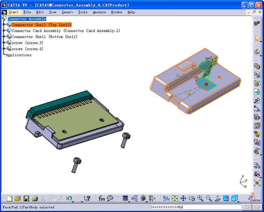Open the Design Table icon dropdown arrow
264x212 pixels.
(129, 202)
